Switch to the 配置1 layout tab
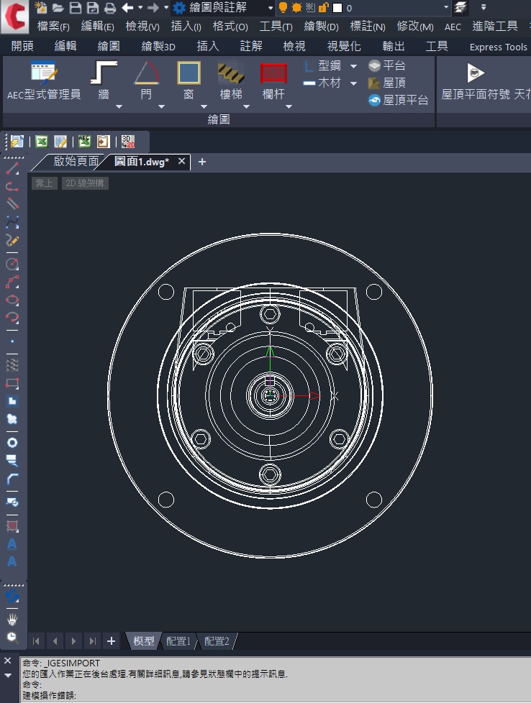This screenshot has width=531, height=703. (x=178, y=641)
